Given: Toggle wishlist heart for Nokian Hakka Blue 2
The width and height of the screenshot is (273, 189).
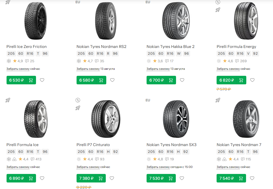Looking at the screenshot, I should (182, 80).
